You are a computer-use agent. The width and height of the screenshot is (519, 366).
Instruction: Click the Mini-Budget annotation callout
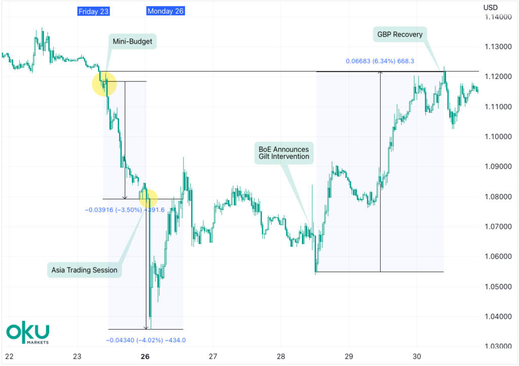(x=132, y=42)
